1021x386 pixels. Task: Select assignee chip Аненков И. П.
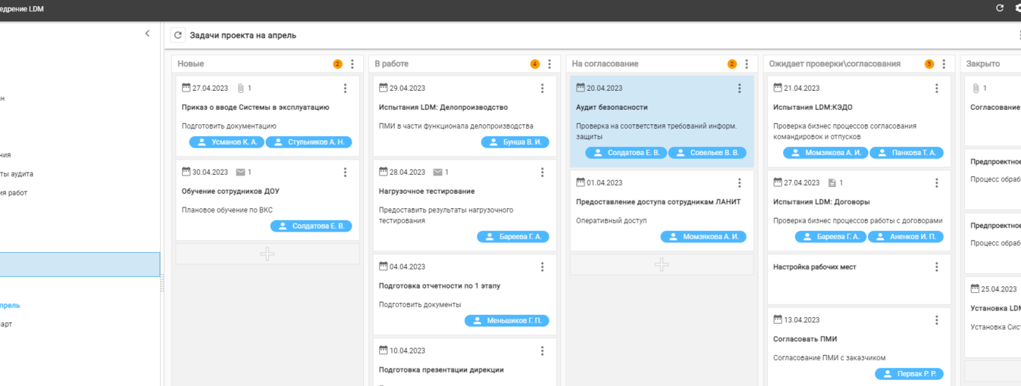click(906, 237)
